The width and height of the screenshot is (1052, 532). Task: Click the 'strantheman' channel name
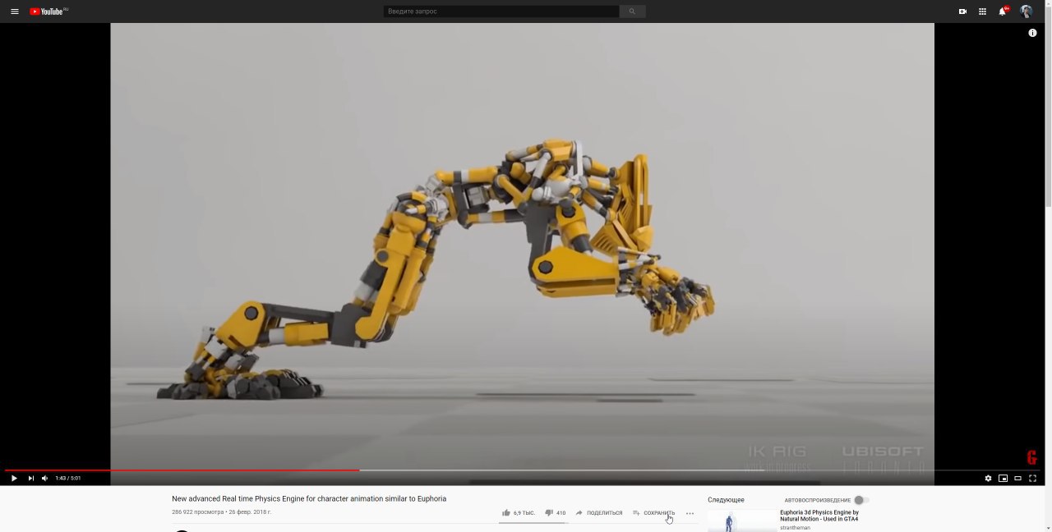click(795, 528)
